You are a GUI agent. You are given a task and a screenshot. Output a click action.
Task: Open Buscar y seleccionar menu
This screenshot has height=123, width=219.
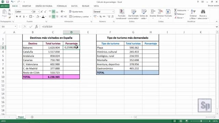203,14
